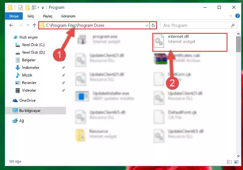The width and height of the screenshot is (243, 170).
Task: Select the UpdateInstaller.exe file
Action: (x=105, y=96)
